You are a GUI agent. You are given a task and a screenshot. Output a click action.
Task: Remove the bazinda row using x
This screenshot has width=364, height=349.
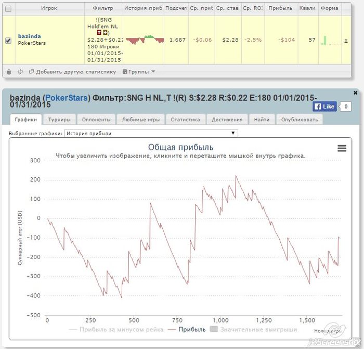[x=346, y=40]
